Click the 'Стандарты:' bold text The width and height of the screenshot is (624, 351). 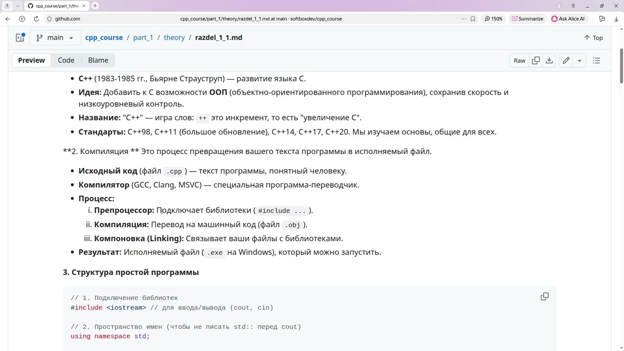pyautogui.click(x=102, y=132)
